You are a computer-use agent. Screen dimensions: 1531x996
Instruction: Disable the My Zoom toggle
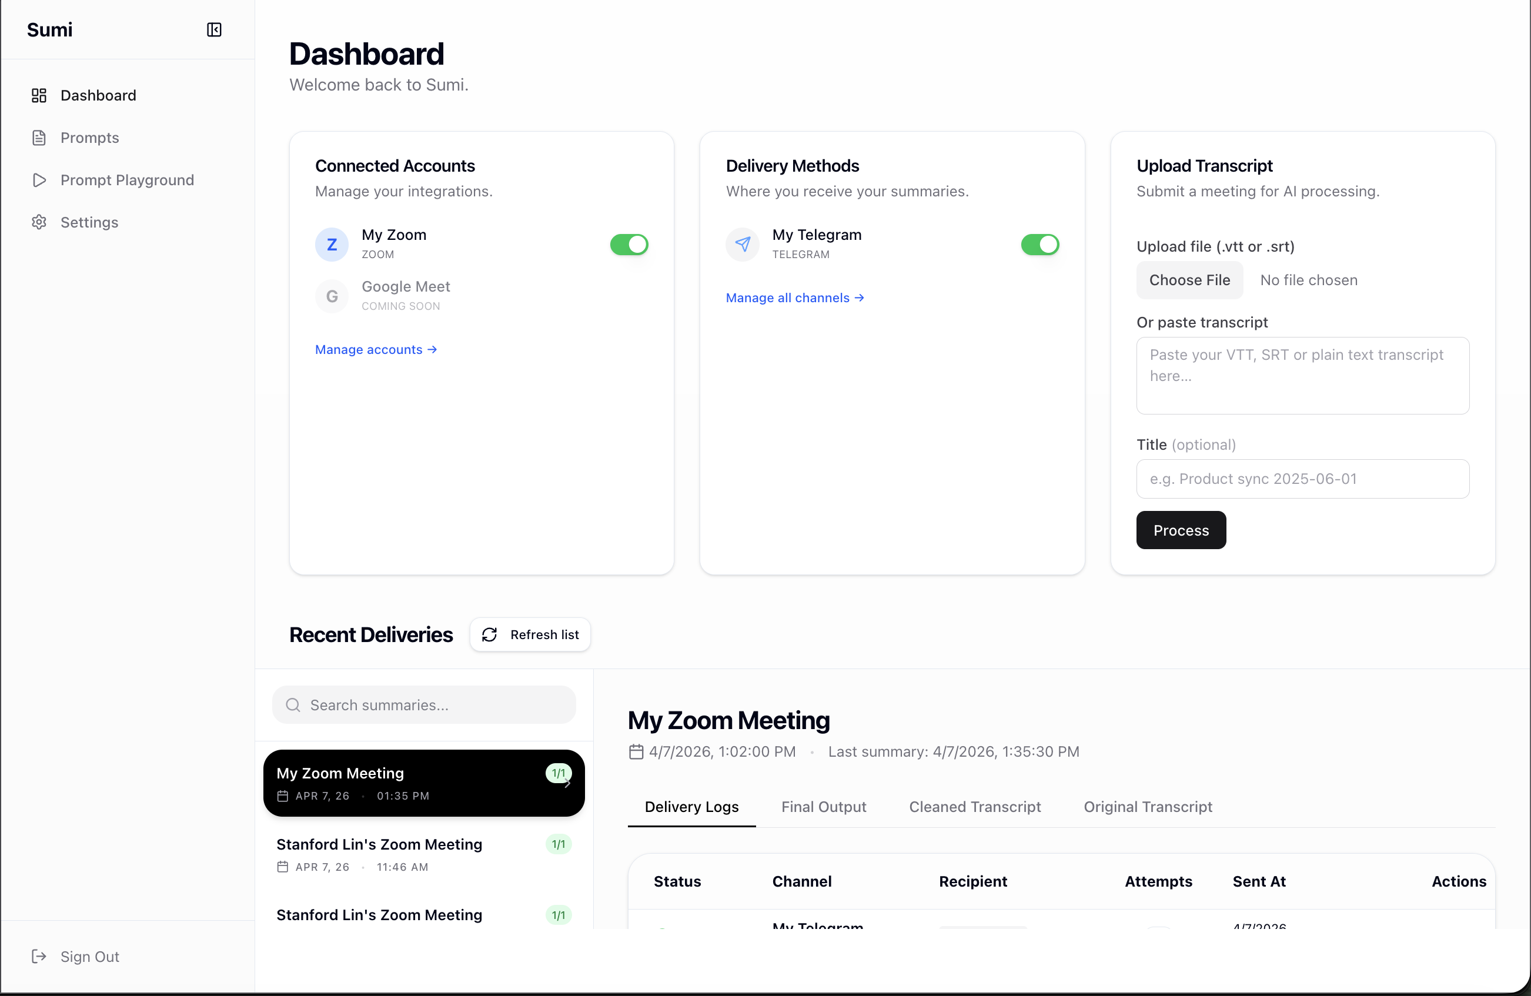[x=629, y=245]
